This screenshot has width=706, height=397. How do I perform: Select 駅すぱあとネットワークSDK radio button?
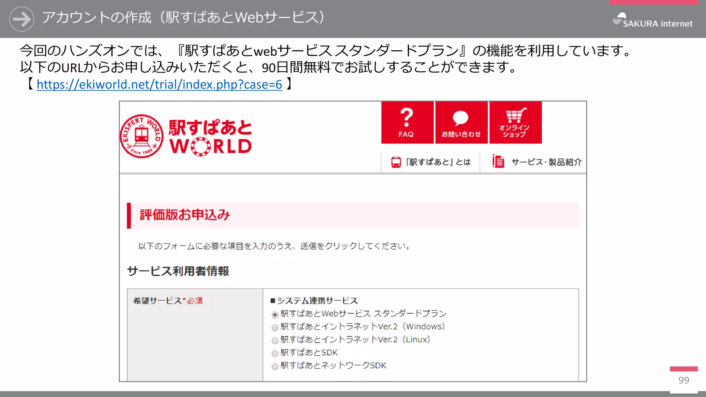point(275,366)
